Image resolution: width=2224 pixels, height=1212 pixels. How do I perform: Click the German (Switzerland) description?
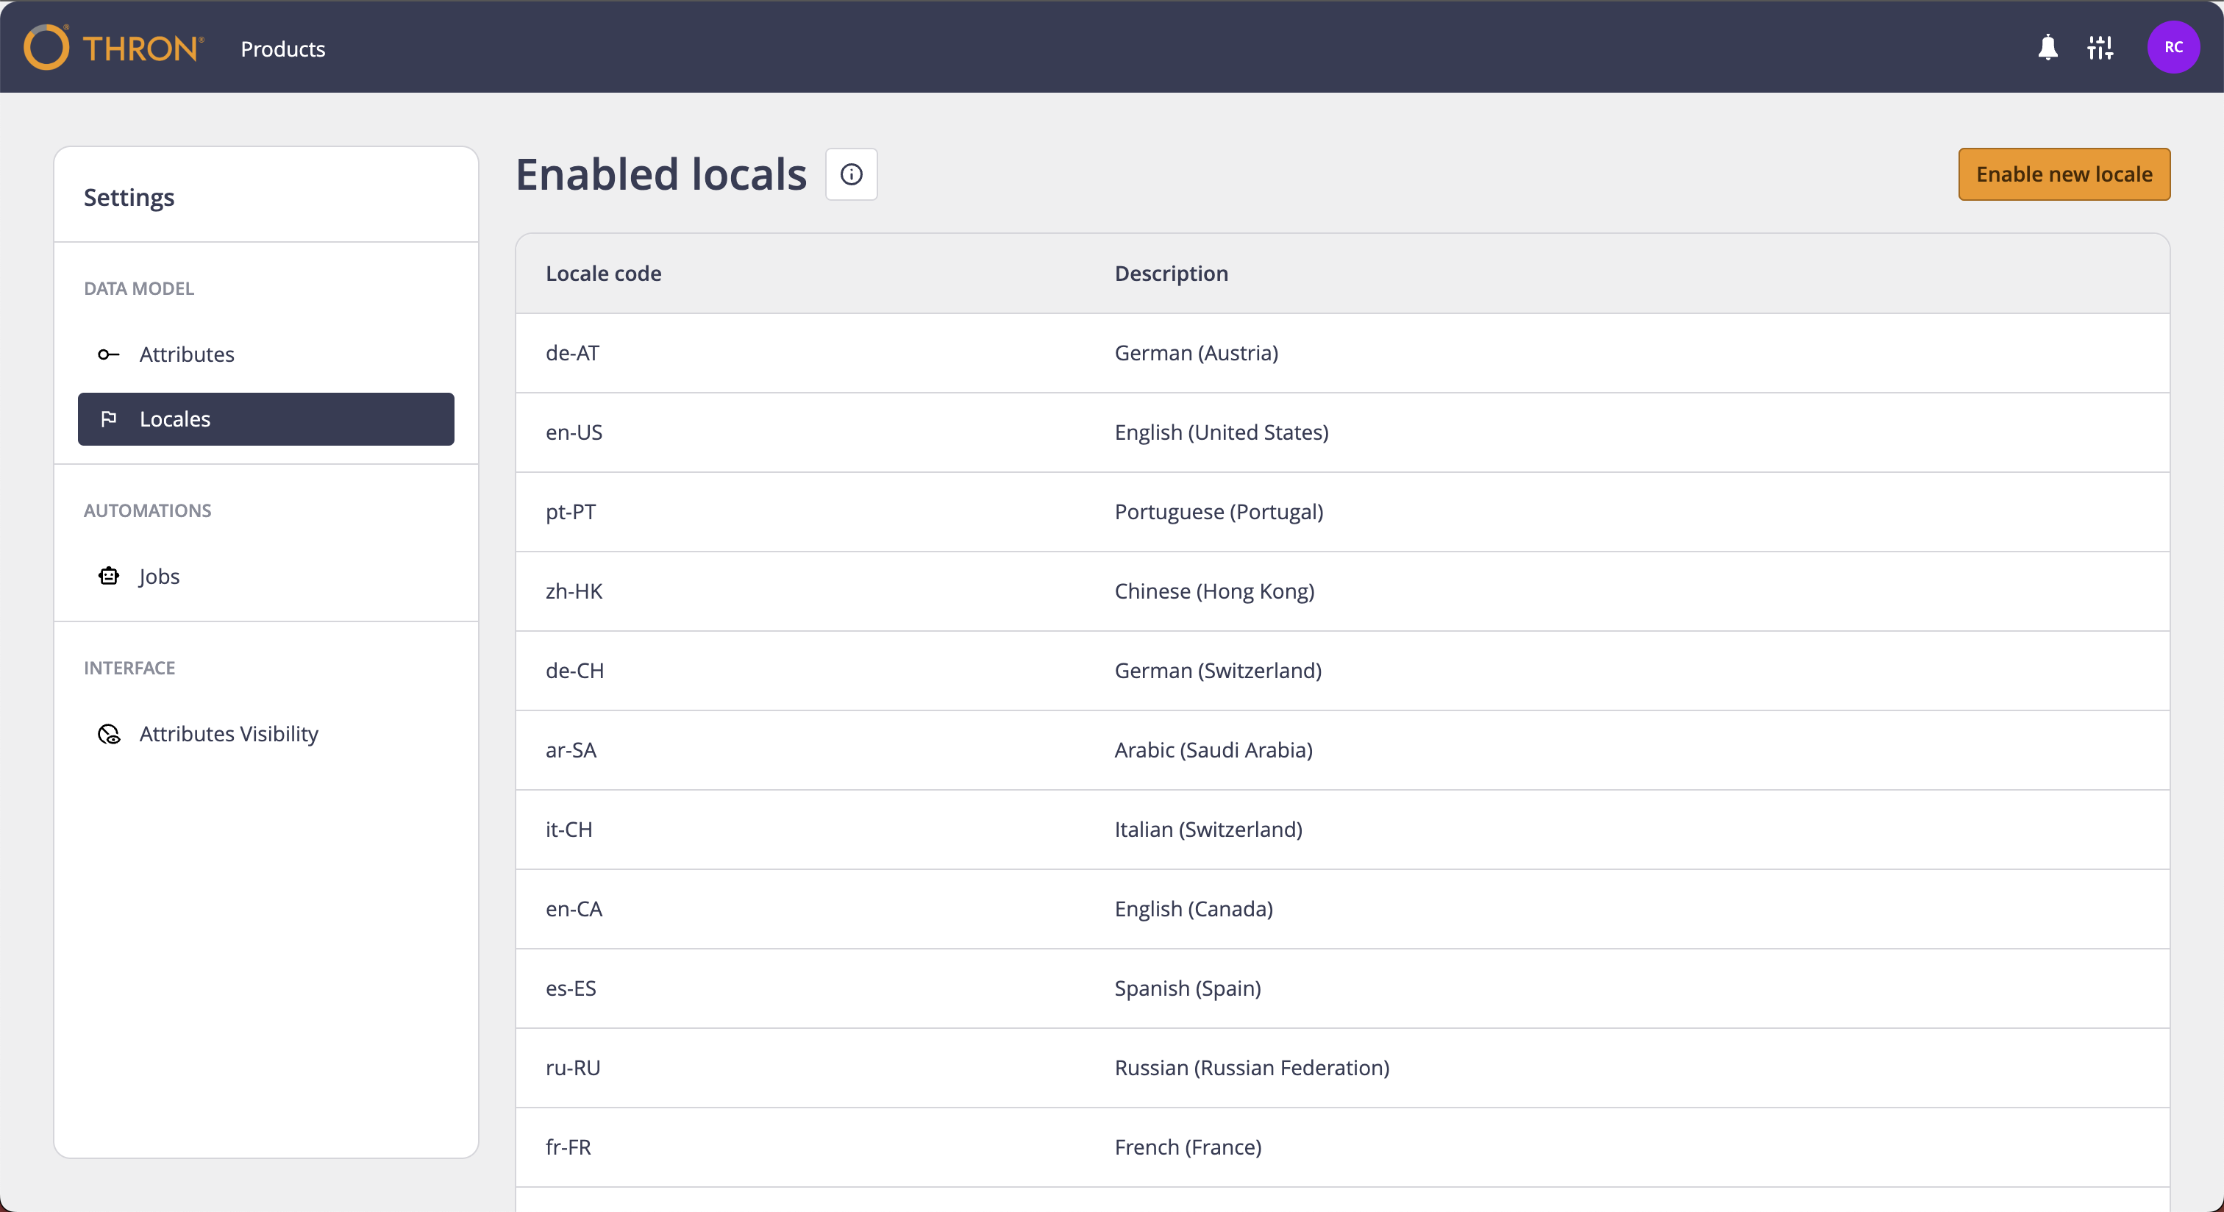[1218, 671]
